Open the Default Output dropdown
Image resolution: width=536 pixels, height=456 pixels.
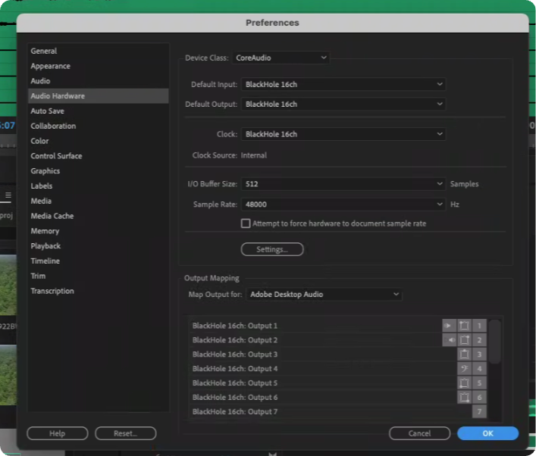pos(343,104)
